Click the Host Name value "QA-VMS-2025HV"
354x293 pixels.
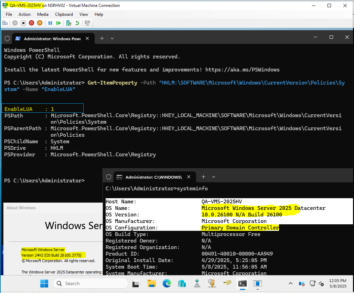222,202
